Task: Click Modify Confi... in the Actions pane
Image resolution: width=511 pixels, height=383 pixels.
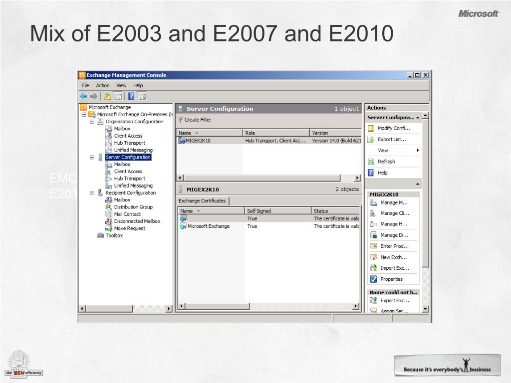Action: pos(394,128)
